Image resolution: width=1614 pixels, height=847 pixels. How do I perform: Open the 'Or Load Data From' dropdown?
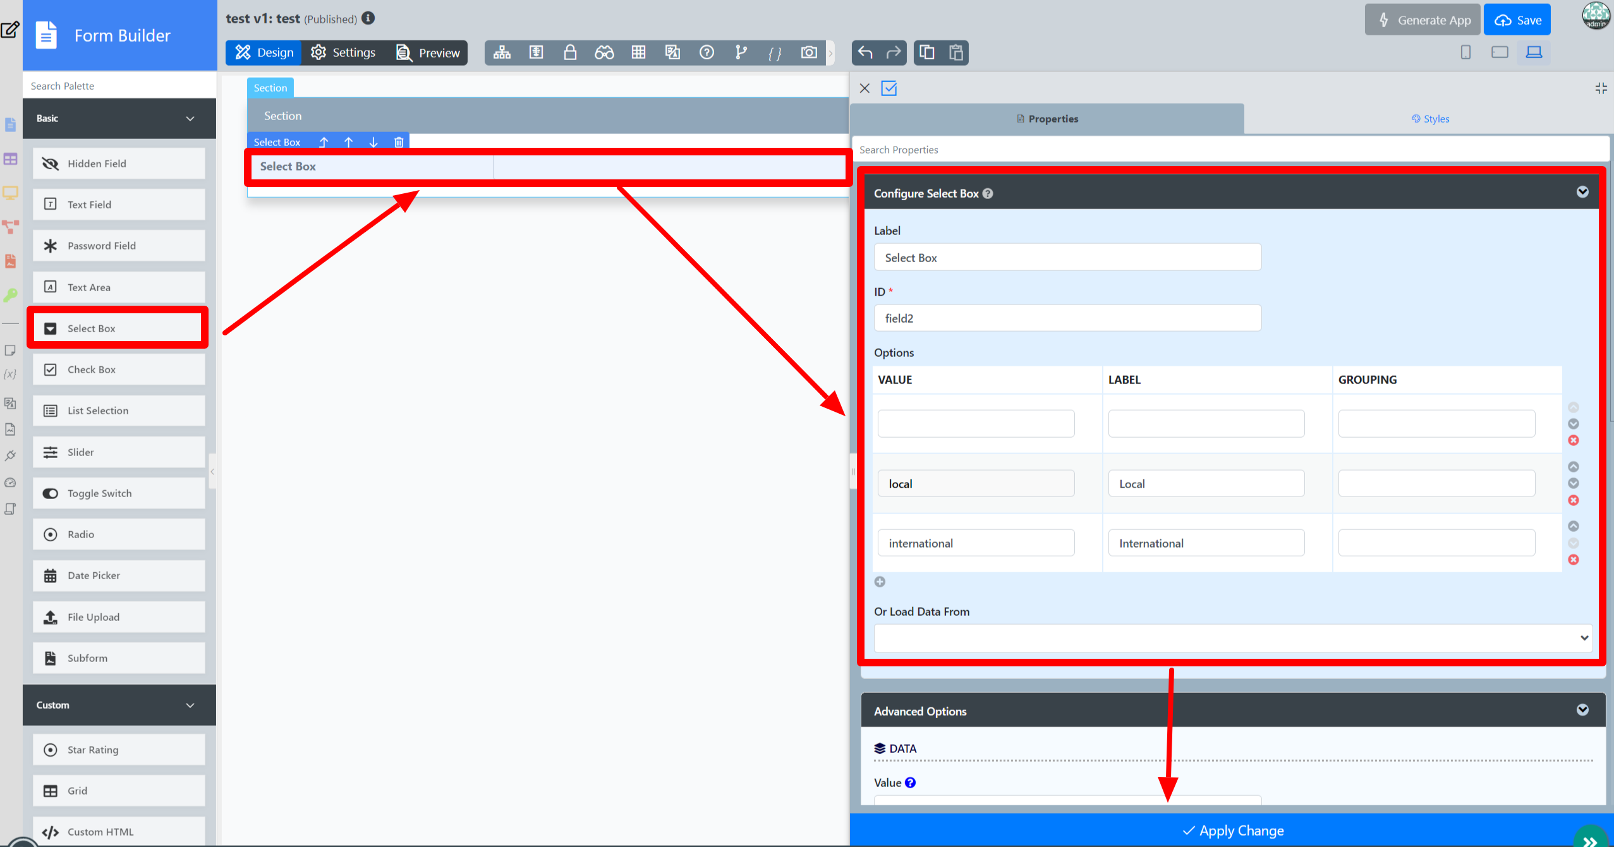tap(1232, 638)
